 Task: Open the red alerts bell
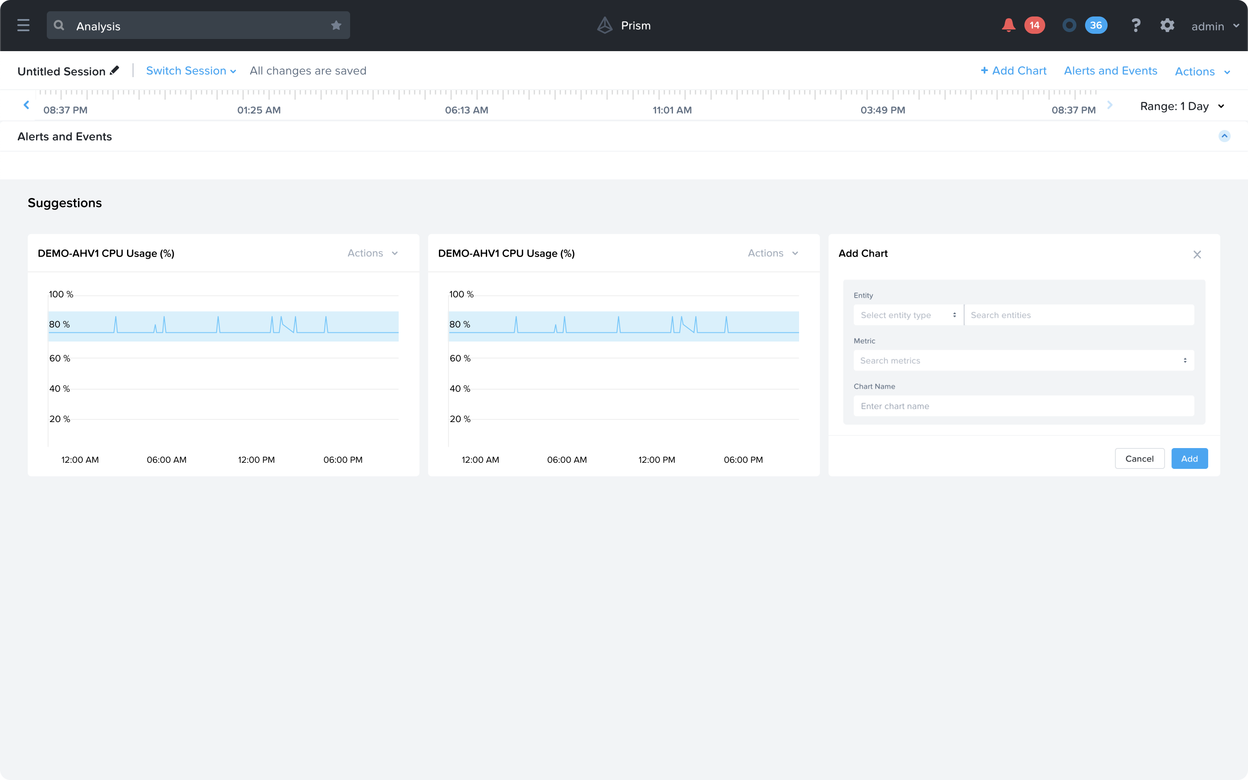click(x=1008, y=25)
